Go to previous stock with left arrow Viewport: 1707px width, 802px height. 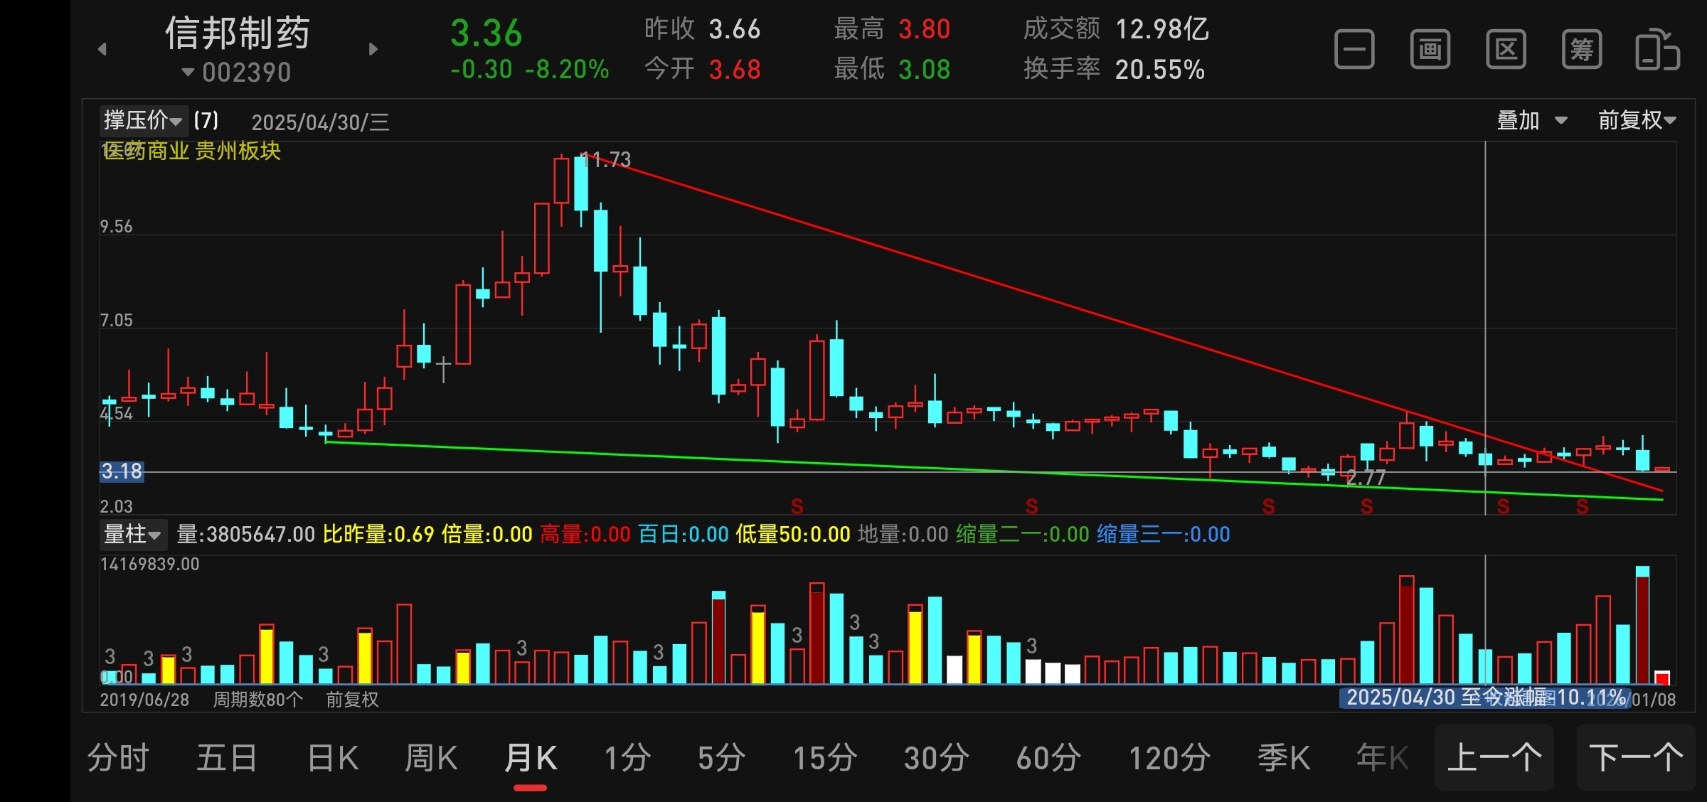coord(102,49)
